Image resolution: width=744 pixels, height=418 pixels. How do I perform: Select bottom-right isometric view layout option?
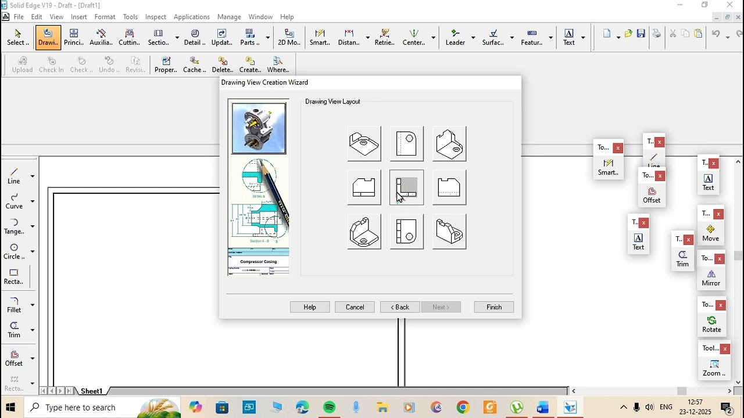click(449, 232)
